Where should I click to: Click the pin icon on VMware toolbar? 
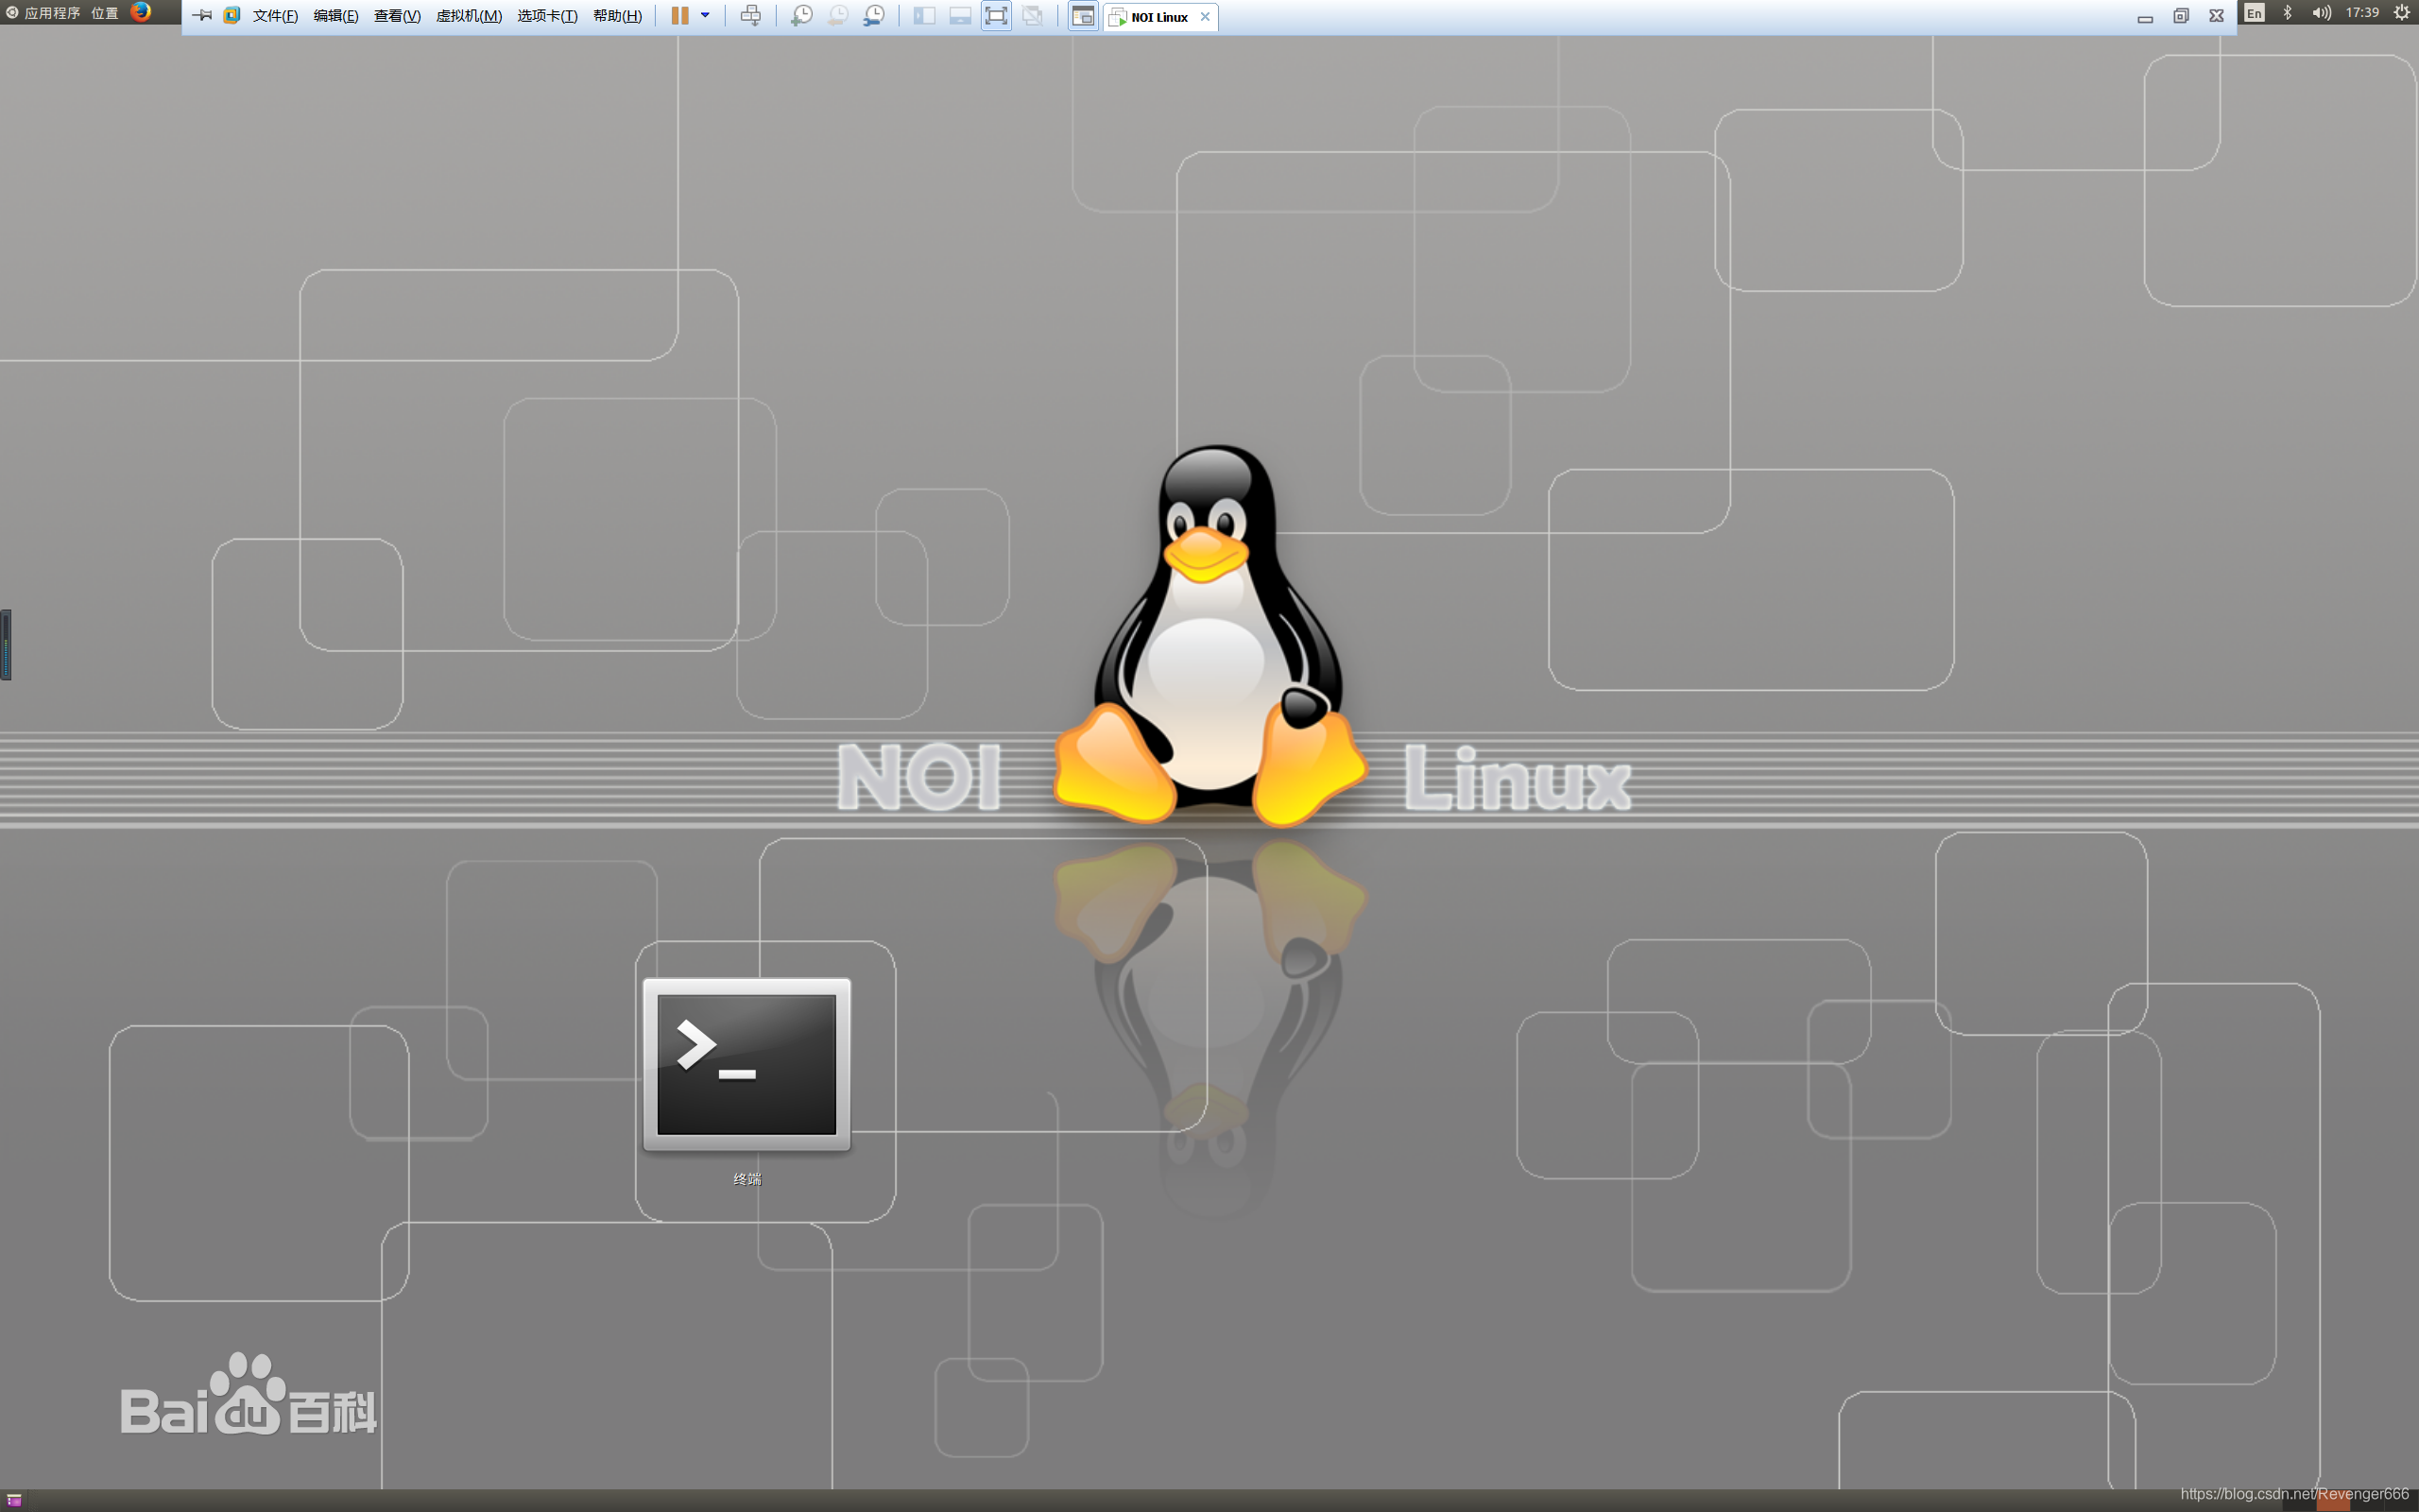click(202, 16)
